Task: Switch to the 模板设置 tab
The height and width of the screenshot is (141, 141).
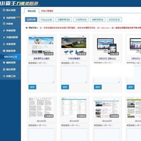Action: [32, 11]
